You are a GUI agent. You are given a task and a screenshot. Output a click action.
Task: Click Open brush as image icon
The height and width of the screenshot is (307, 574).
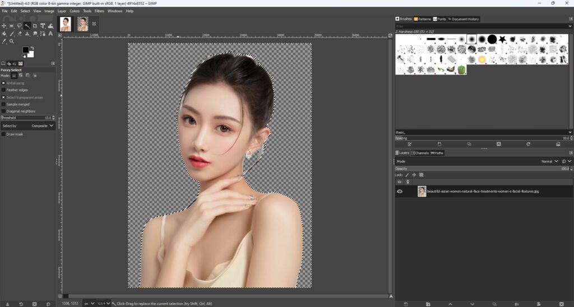pos(558,144)
